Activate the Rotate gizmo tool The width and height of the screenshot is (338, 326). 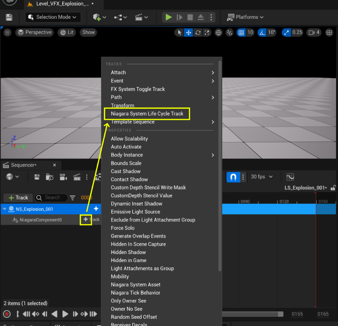click(198, 33)
